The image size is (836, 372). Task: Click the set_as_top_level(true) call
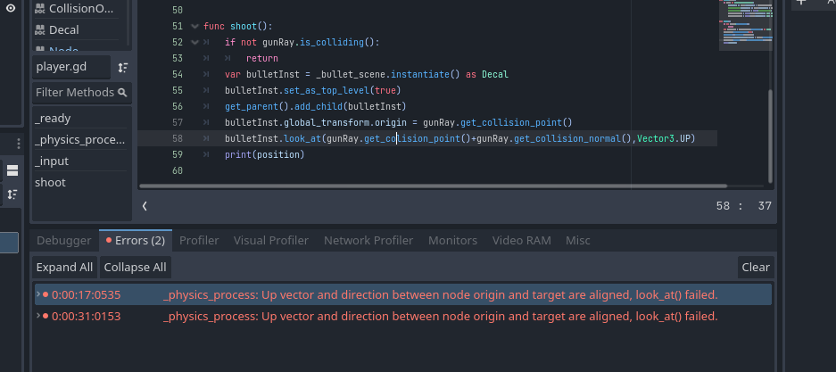coord(342,91)
